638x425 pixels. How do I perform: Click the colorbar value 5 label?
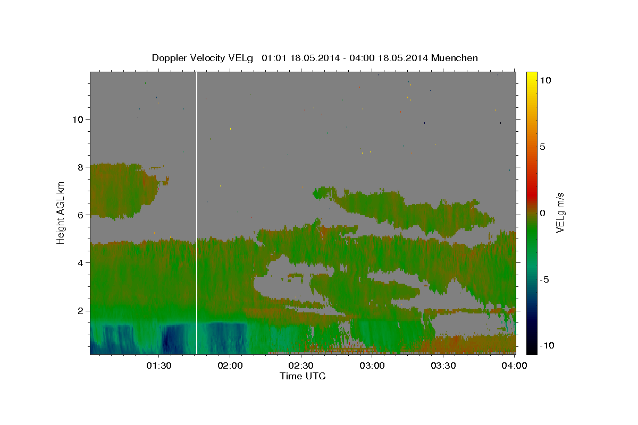pos(543,147)
